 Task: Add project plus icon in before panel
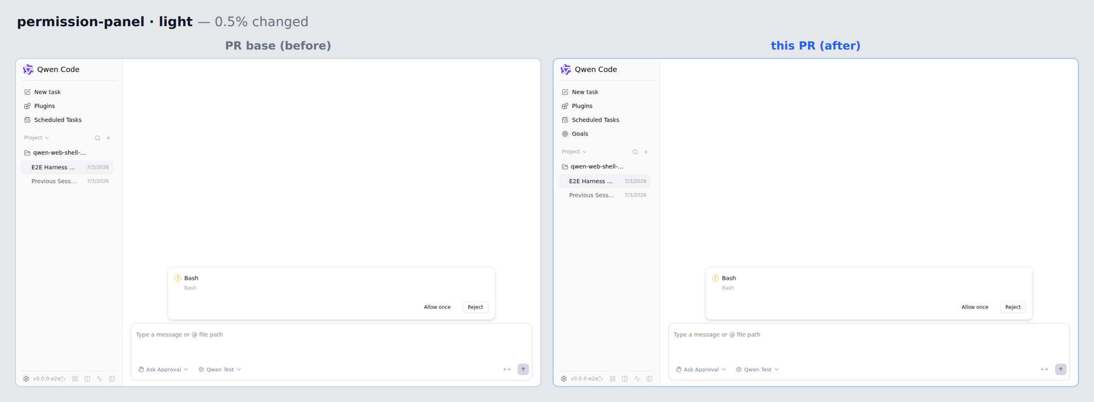(x=108, y=138)
